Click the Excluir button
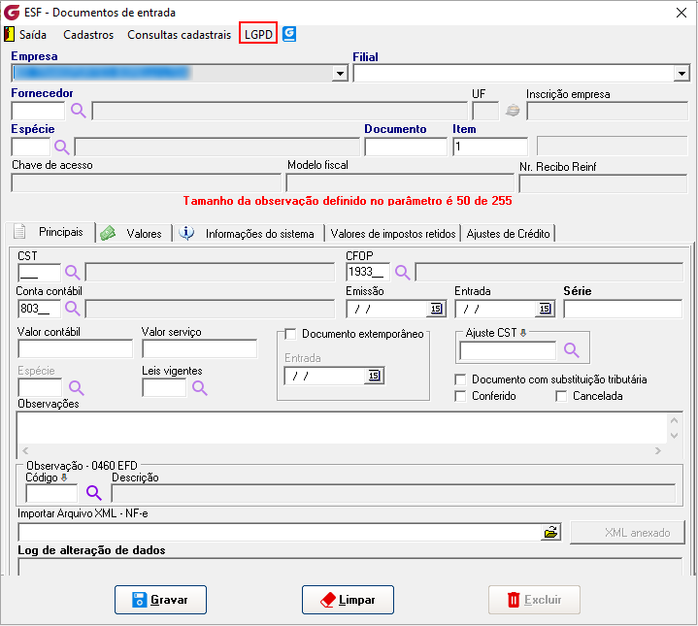The image size is (698, 626). tap(534, 600)
